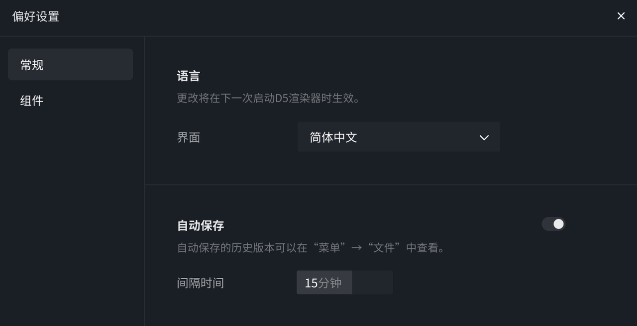Disable the 自动保存 toggle switch

click(x=553, y=224)
